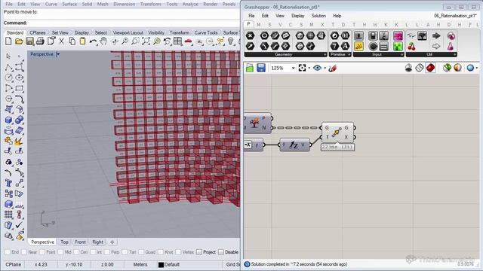Image resolution: width=483 pixels, height=271 pixels.
Task: Open the Solution menu in Grasshopper
Action: [318, 16]
